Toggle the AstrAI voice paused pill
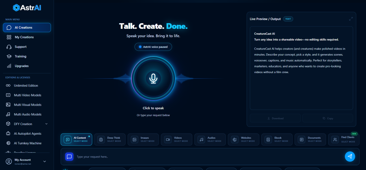This screenshot has height=170, width=366. [x=153, y=47]
